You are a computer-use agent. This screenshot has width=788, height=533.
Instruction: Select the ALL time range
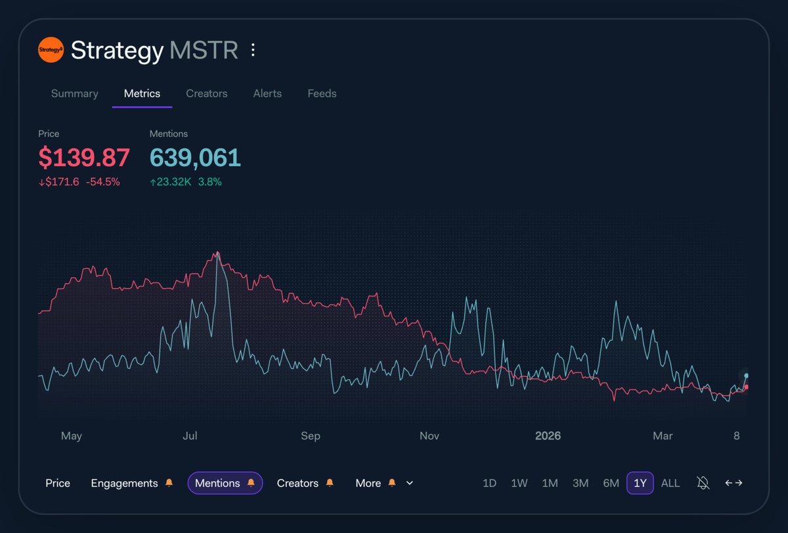tap(670, 483)
